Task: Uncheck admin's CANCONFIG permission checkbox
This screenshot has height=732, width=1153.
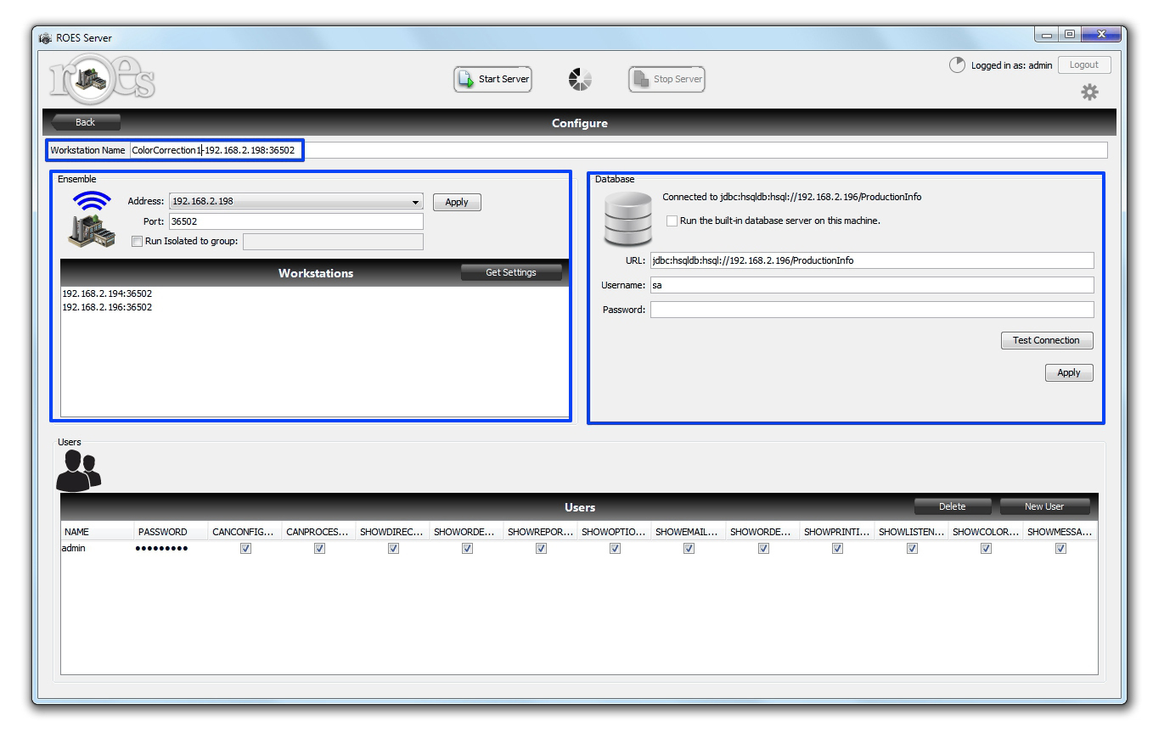Action: coord(245,549)
